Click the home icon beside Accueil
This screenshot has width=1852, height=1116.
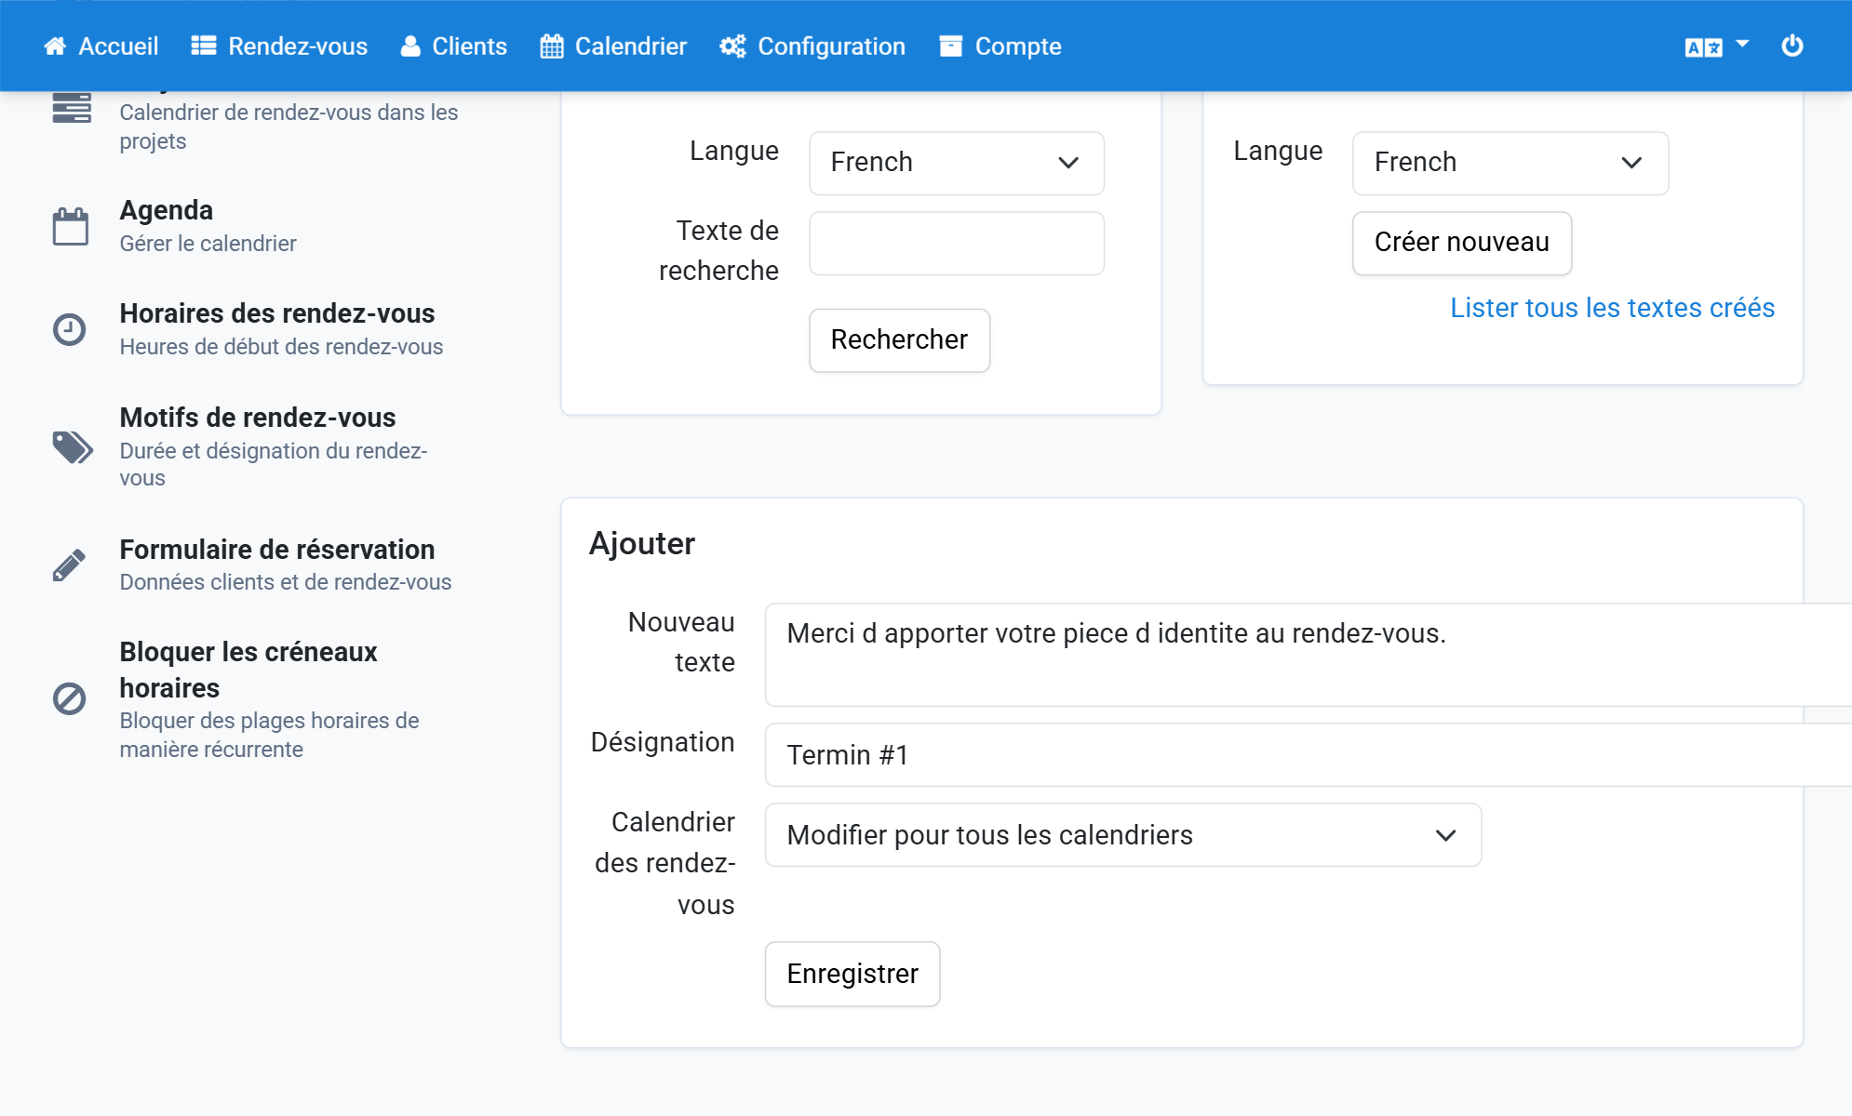coord(55,46)
